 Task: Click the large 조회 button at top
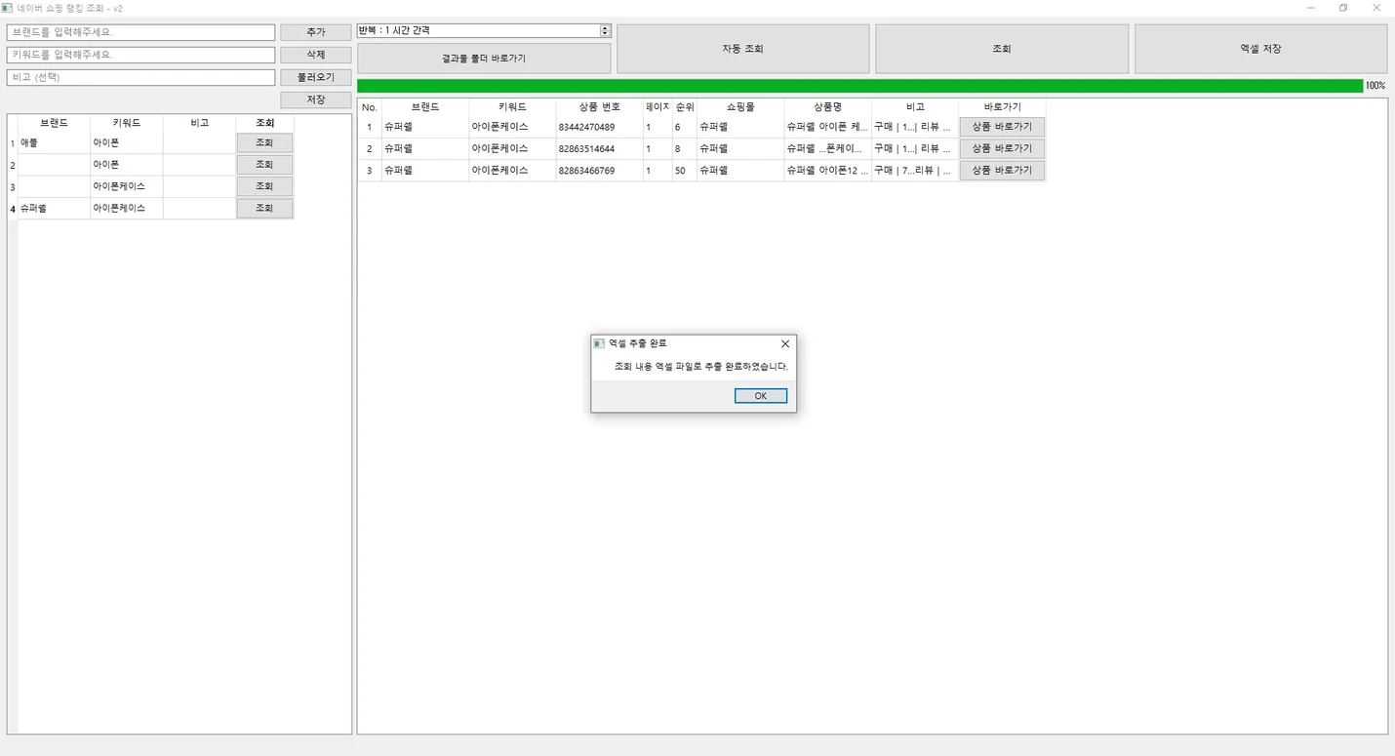tap(1002, 49)
